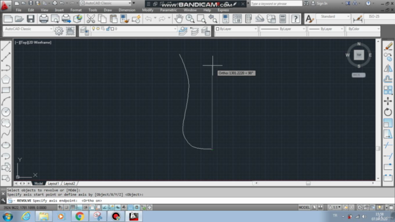This screenshot has height=222, width=395.
Task: Click the WCS coordinate system button
Action: [358, 75]
